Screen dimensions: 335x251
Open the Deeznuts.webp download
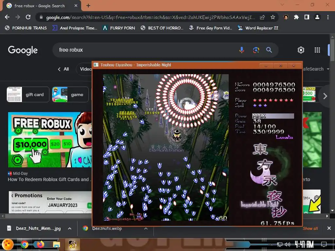(102, 228)
